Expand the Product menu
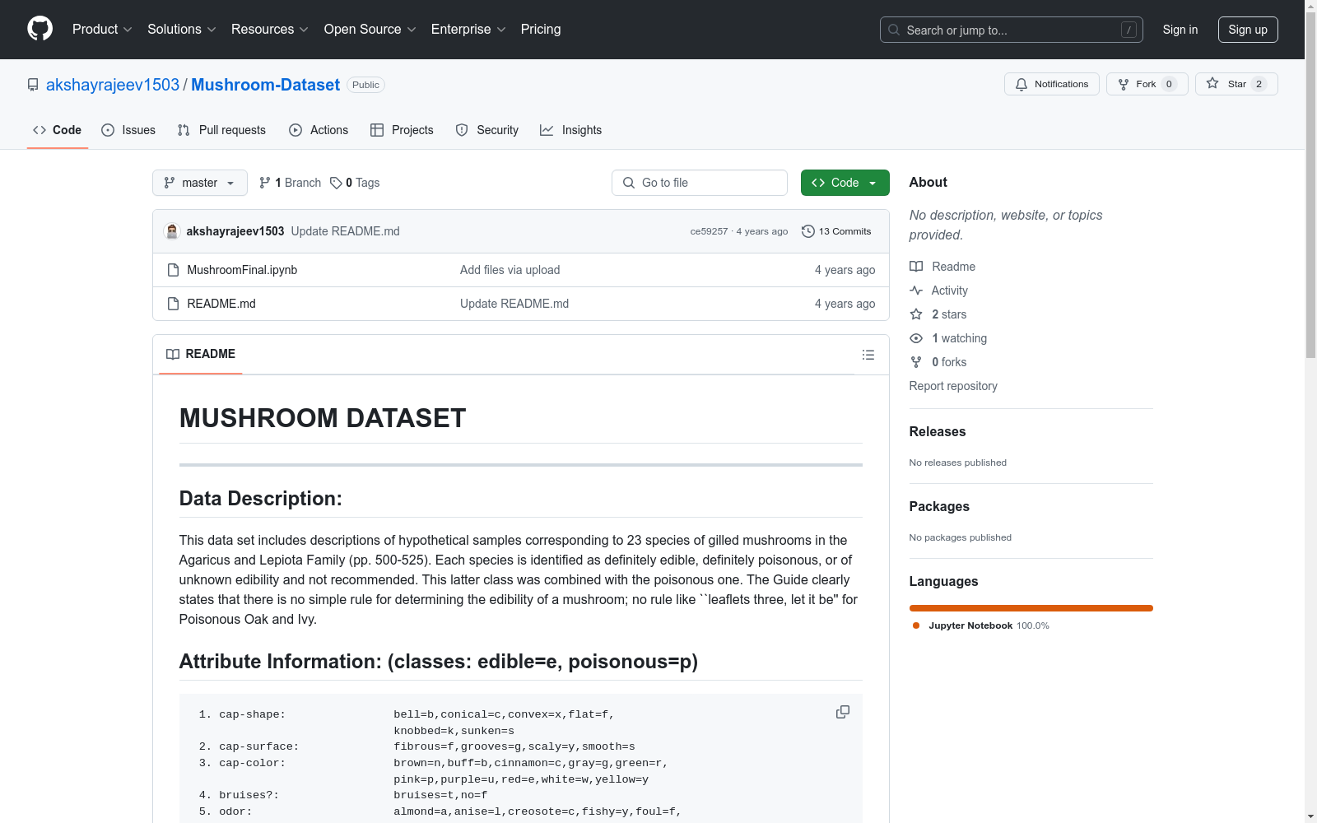The image size is (1317, 823). pos(101,30)
